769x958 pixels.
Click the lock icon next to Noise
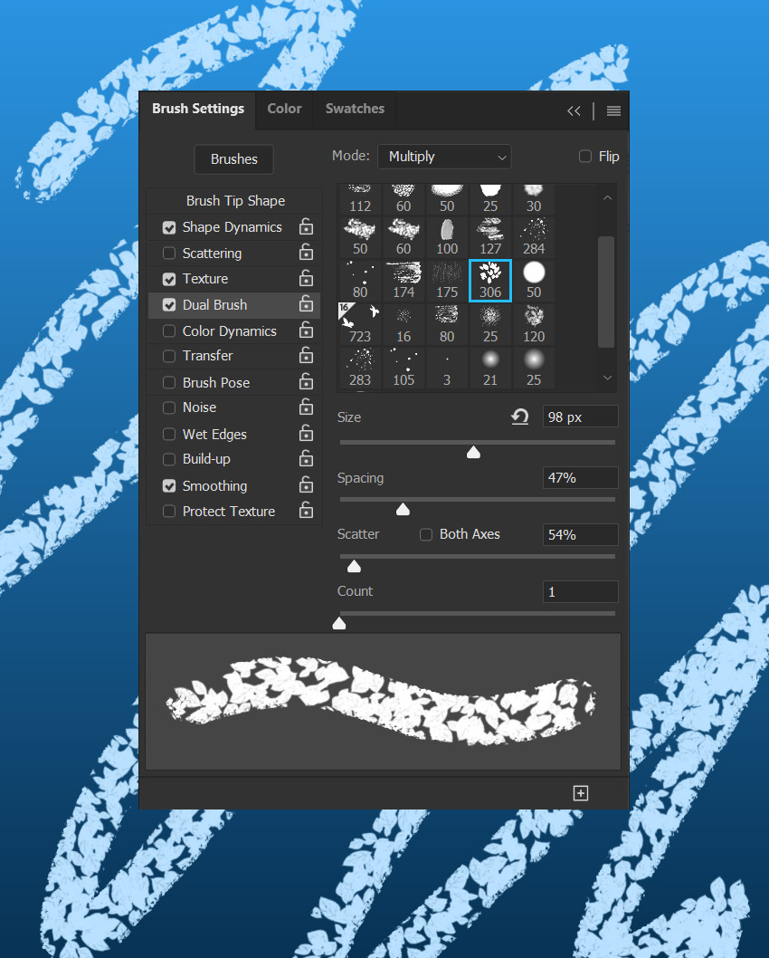pos(306,407)
